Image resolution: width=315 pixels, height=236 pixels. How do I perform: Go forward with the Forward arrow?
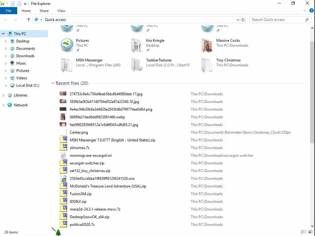click(x=15, y=20)
